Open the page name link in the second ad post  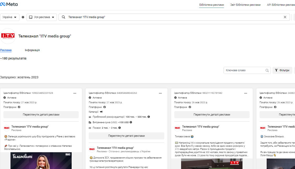coord(115,148)
